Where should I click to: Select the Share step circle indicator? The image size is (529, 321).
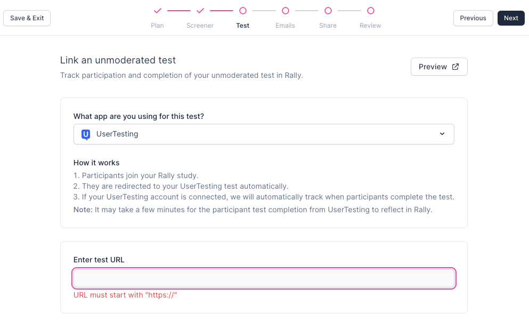[x=328, y=11]
